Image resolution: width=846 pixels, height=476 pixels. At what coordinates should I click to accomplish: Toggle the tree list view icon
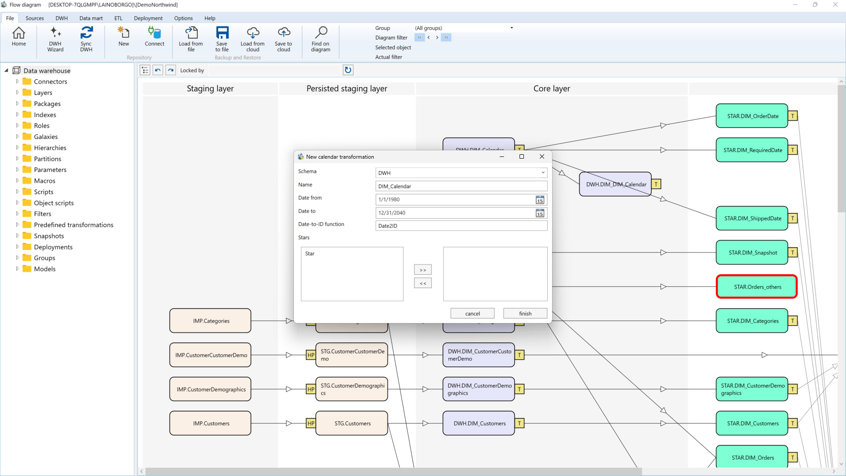click(145, 70)
